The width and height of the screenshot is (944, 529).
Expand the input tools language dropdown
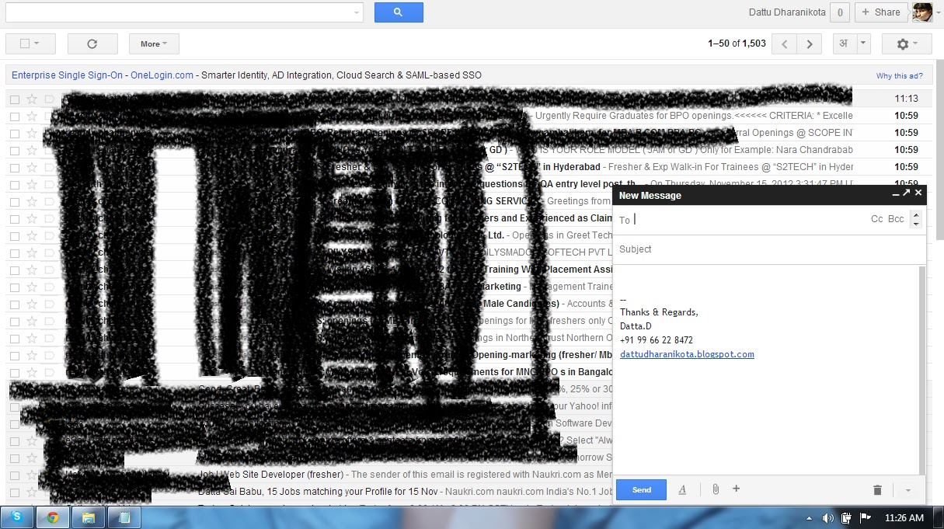click(x=863, y=44)
